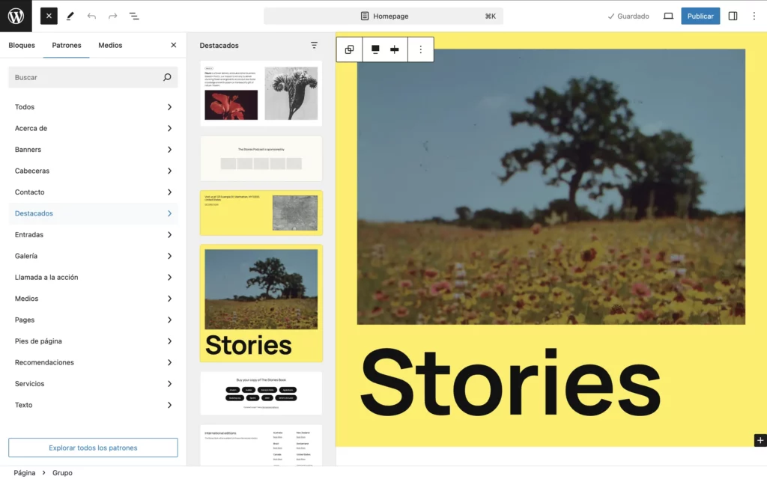The image size is (767, 479).
Task: Switch to the Bloques tab
Action: (x=22, y=46)
